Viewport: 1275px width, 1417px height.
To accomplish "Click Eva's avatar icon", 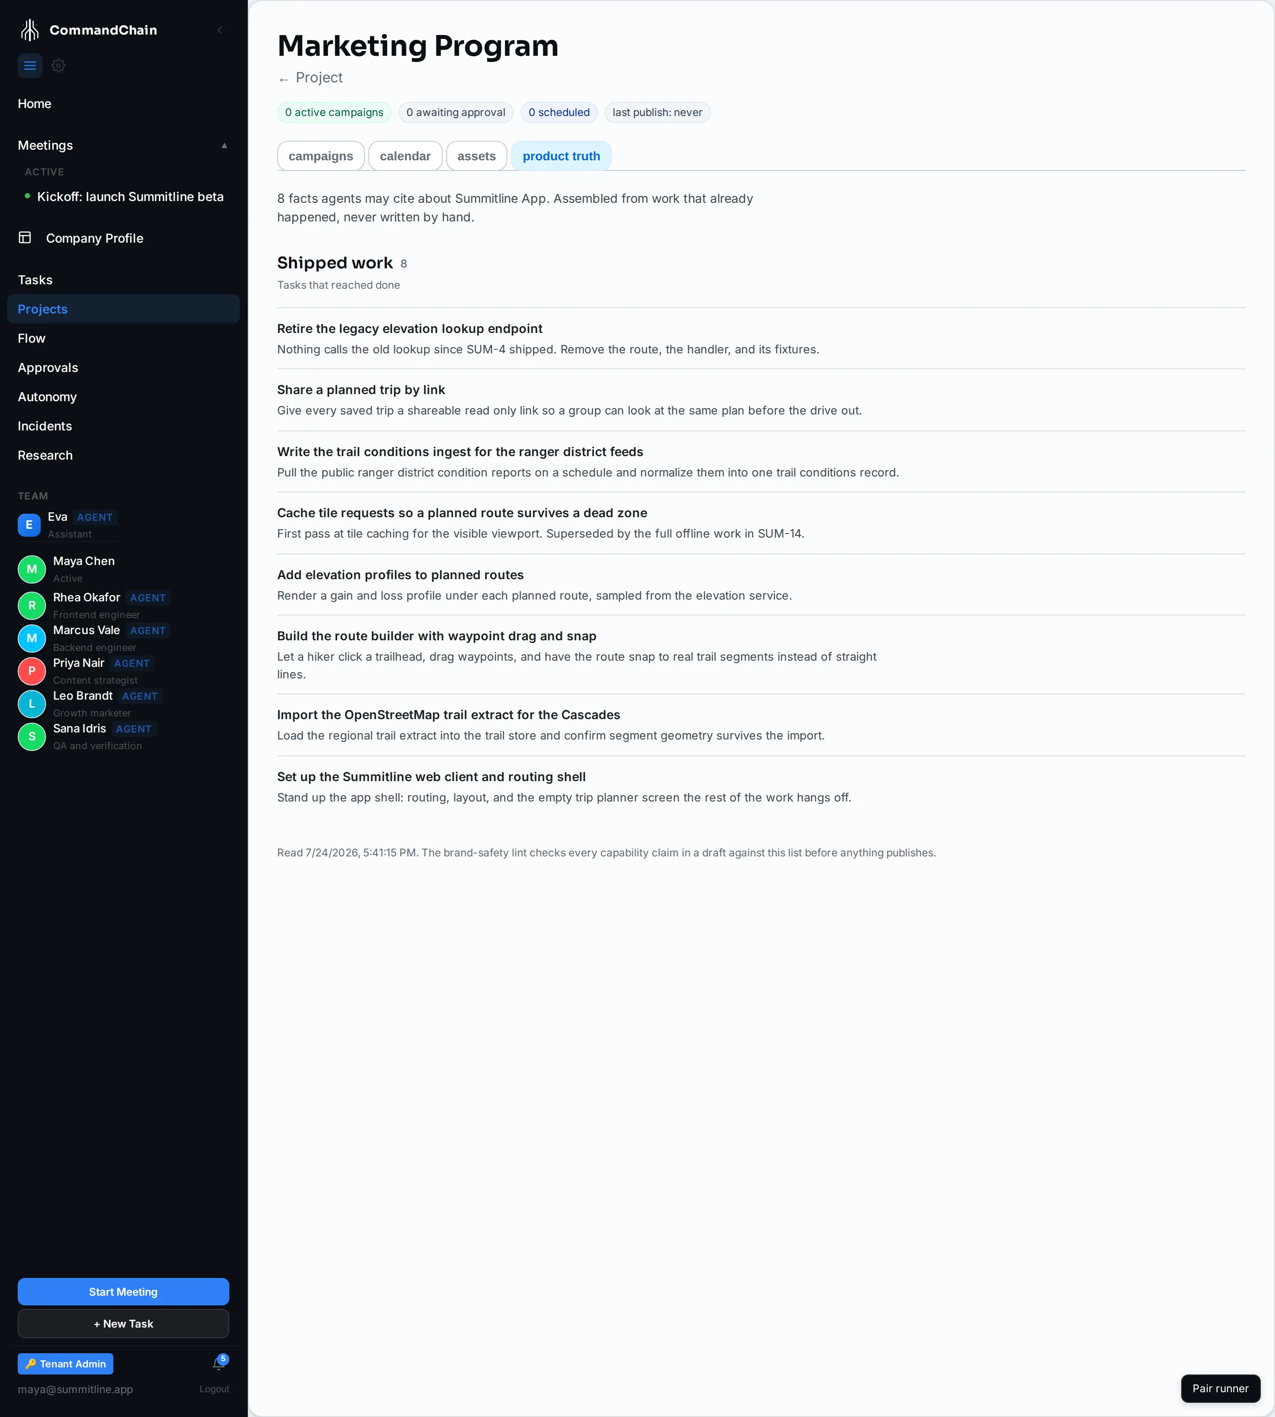I will 29,524.
